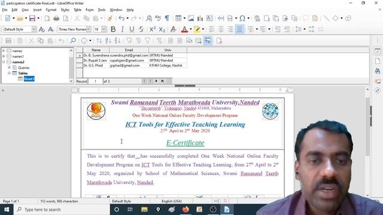Save the document with the Save icon

(x=32, y=19)
